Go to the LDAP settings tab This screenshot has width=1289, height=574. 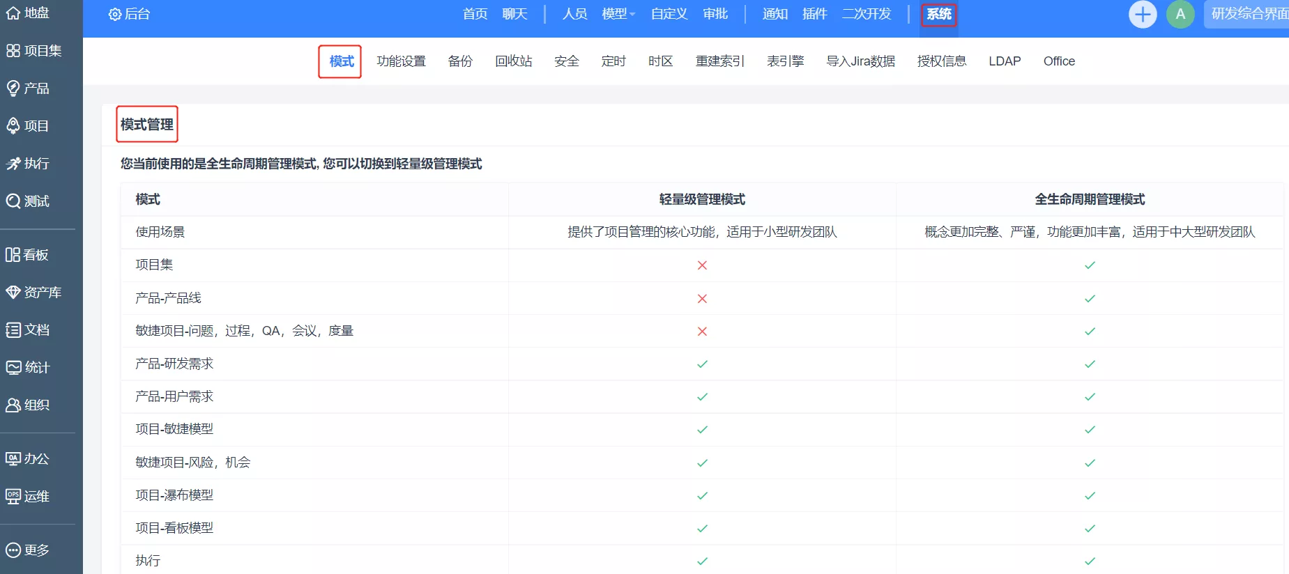point(1004,61)
